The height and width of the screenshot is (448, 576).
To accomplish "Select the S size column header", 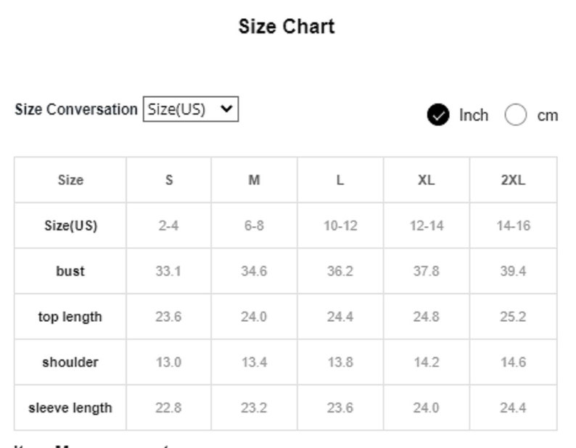I will tap(169, 180).
